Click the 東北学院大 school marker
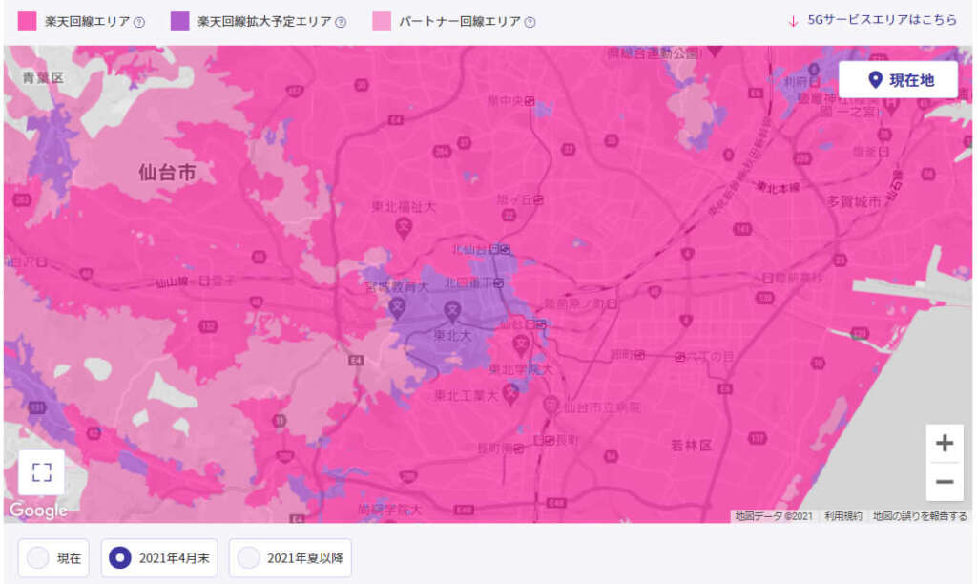 coord(521,344)
